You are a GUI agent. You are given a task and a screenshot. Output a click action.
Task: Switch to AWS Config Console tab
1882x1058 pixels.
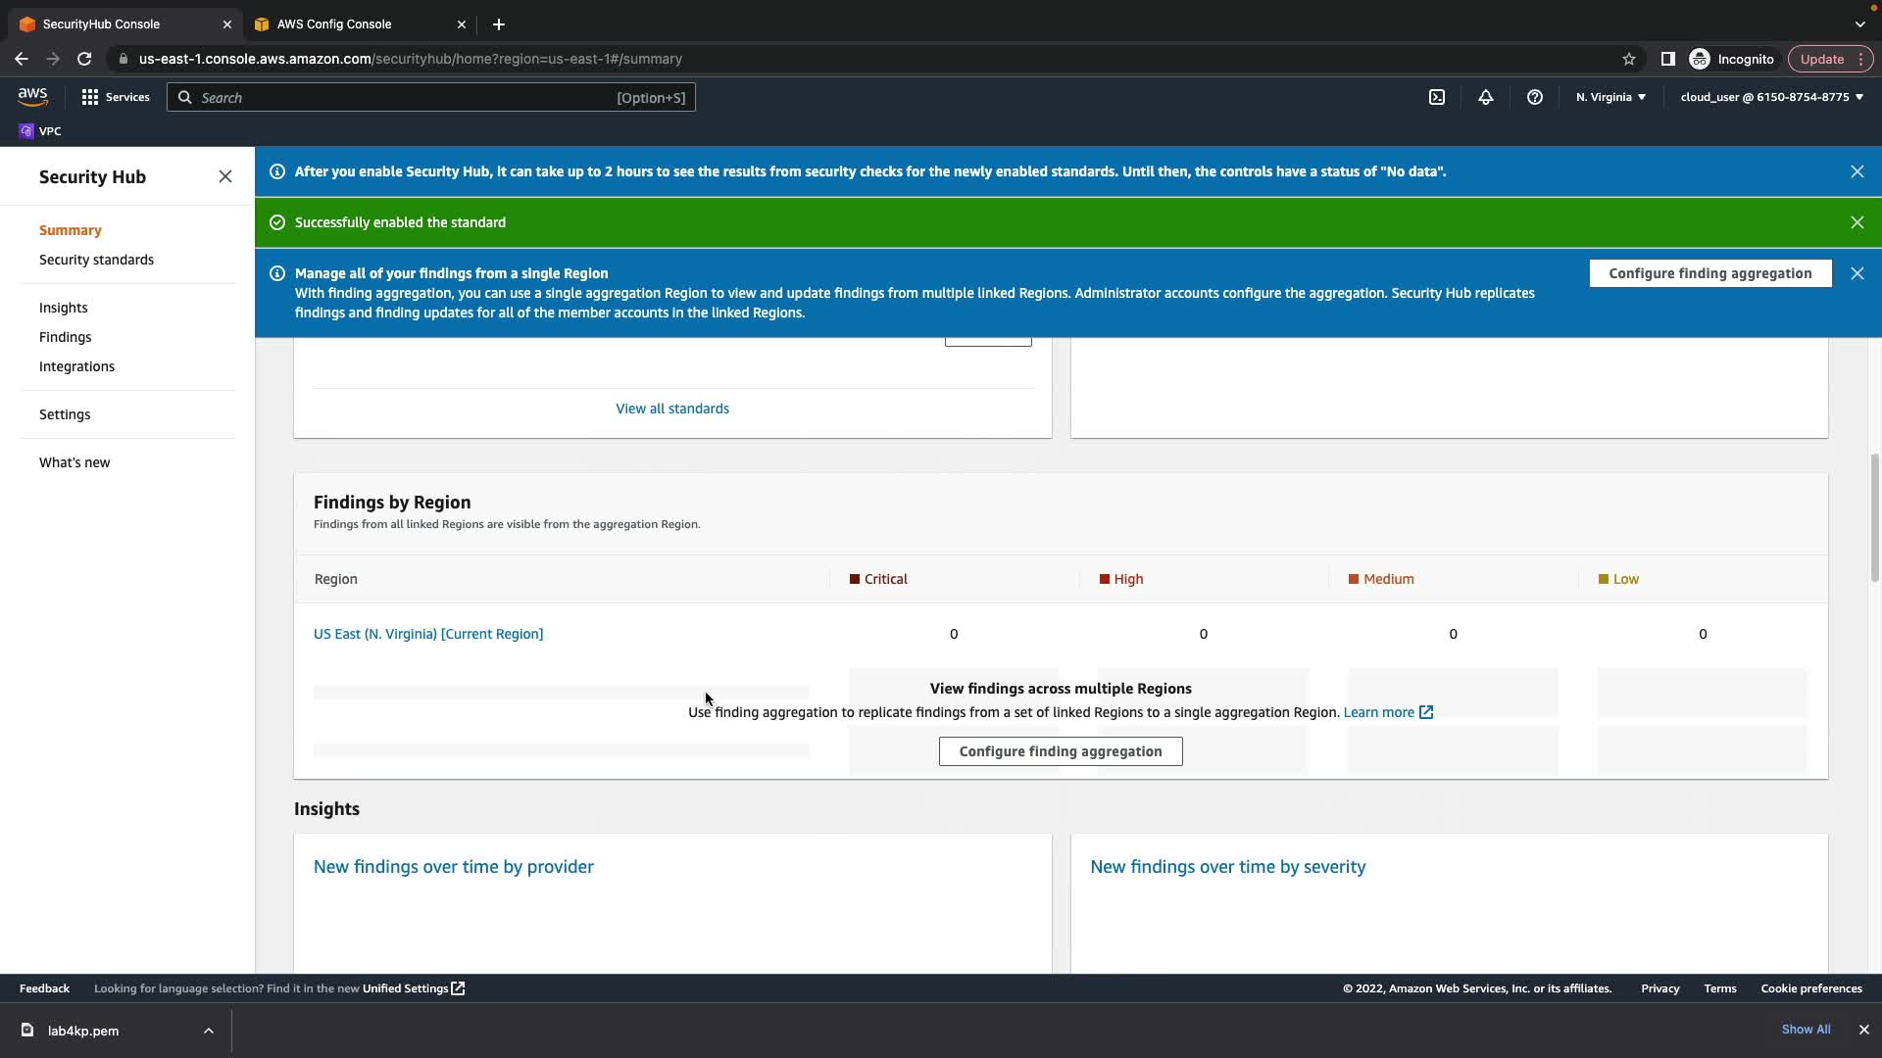[334, 24]
